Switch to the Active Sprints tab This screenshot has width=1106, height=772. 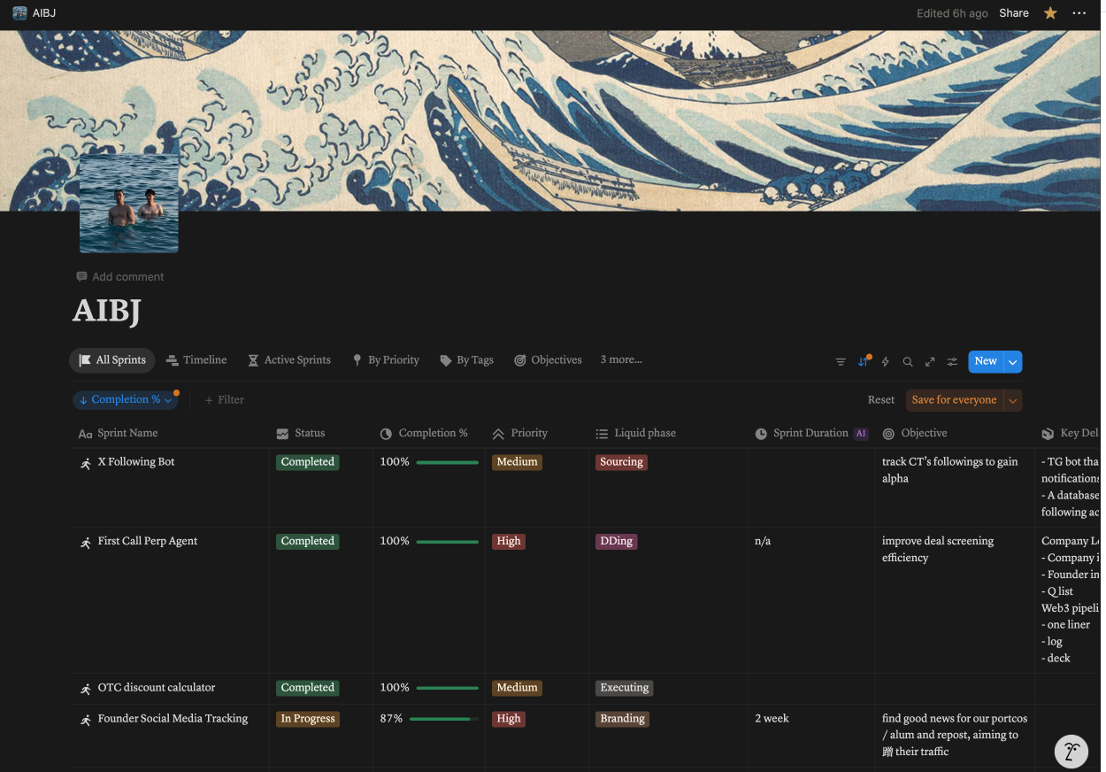tap(289, 360)
